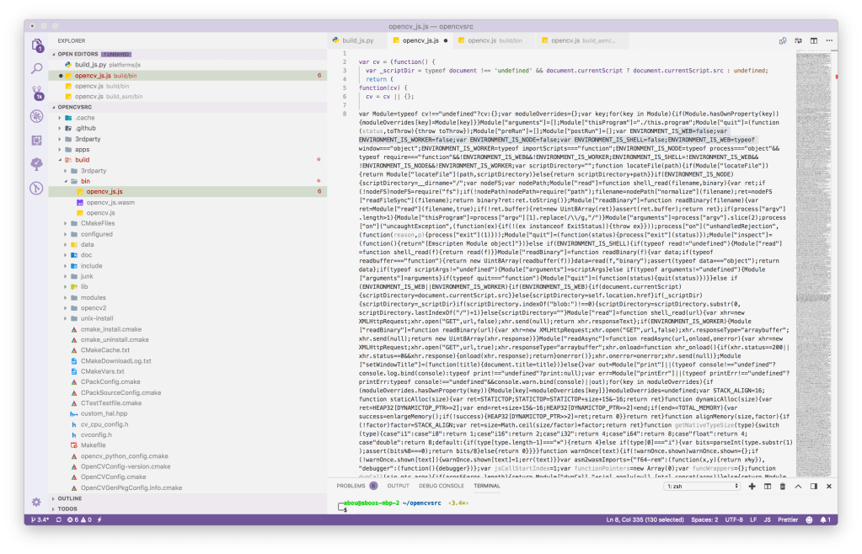
Task: Maximize the terminal panel size
Action: [797, 486]
